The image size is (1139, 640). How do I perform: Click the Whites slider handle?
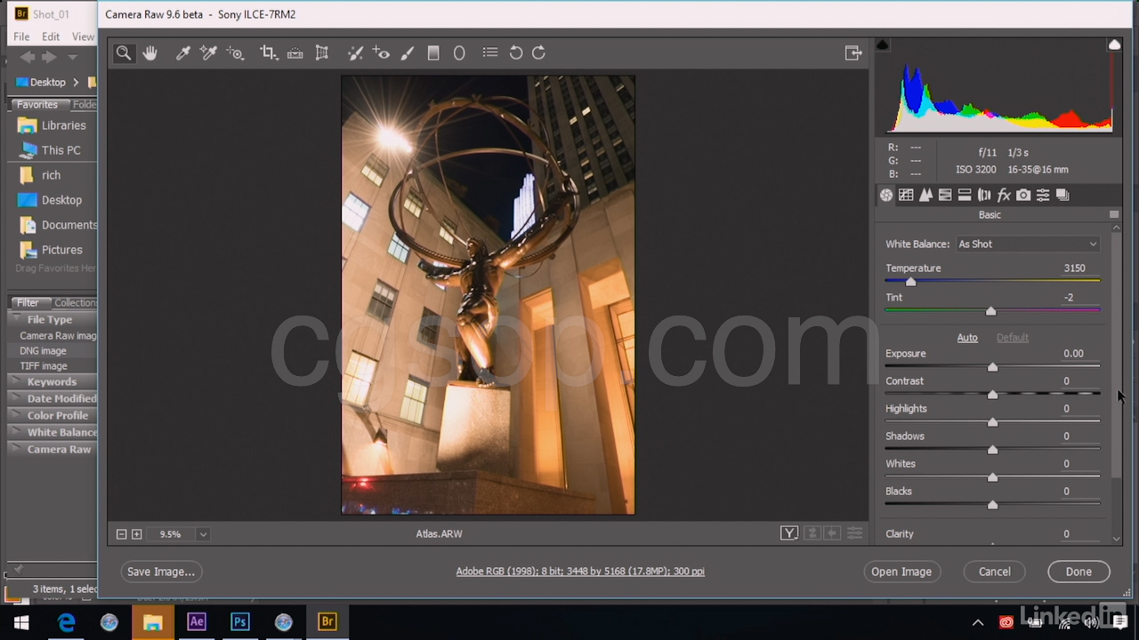click(x=992, y=477)
